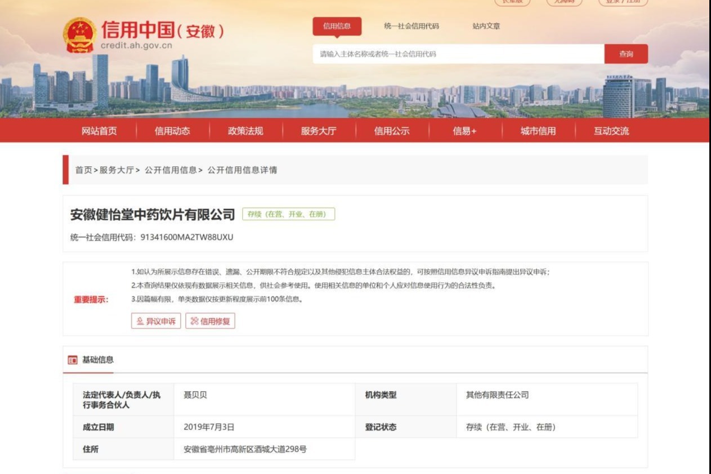Screen dimensions: 711x474
Task: Click the address 安徽省亳州市高新区酒城大道298号
Action: click(x=245, y=449)
